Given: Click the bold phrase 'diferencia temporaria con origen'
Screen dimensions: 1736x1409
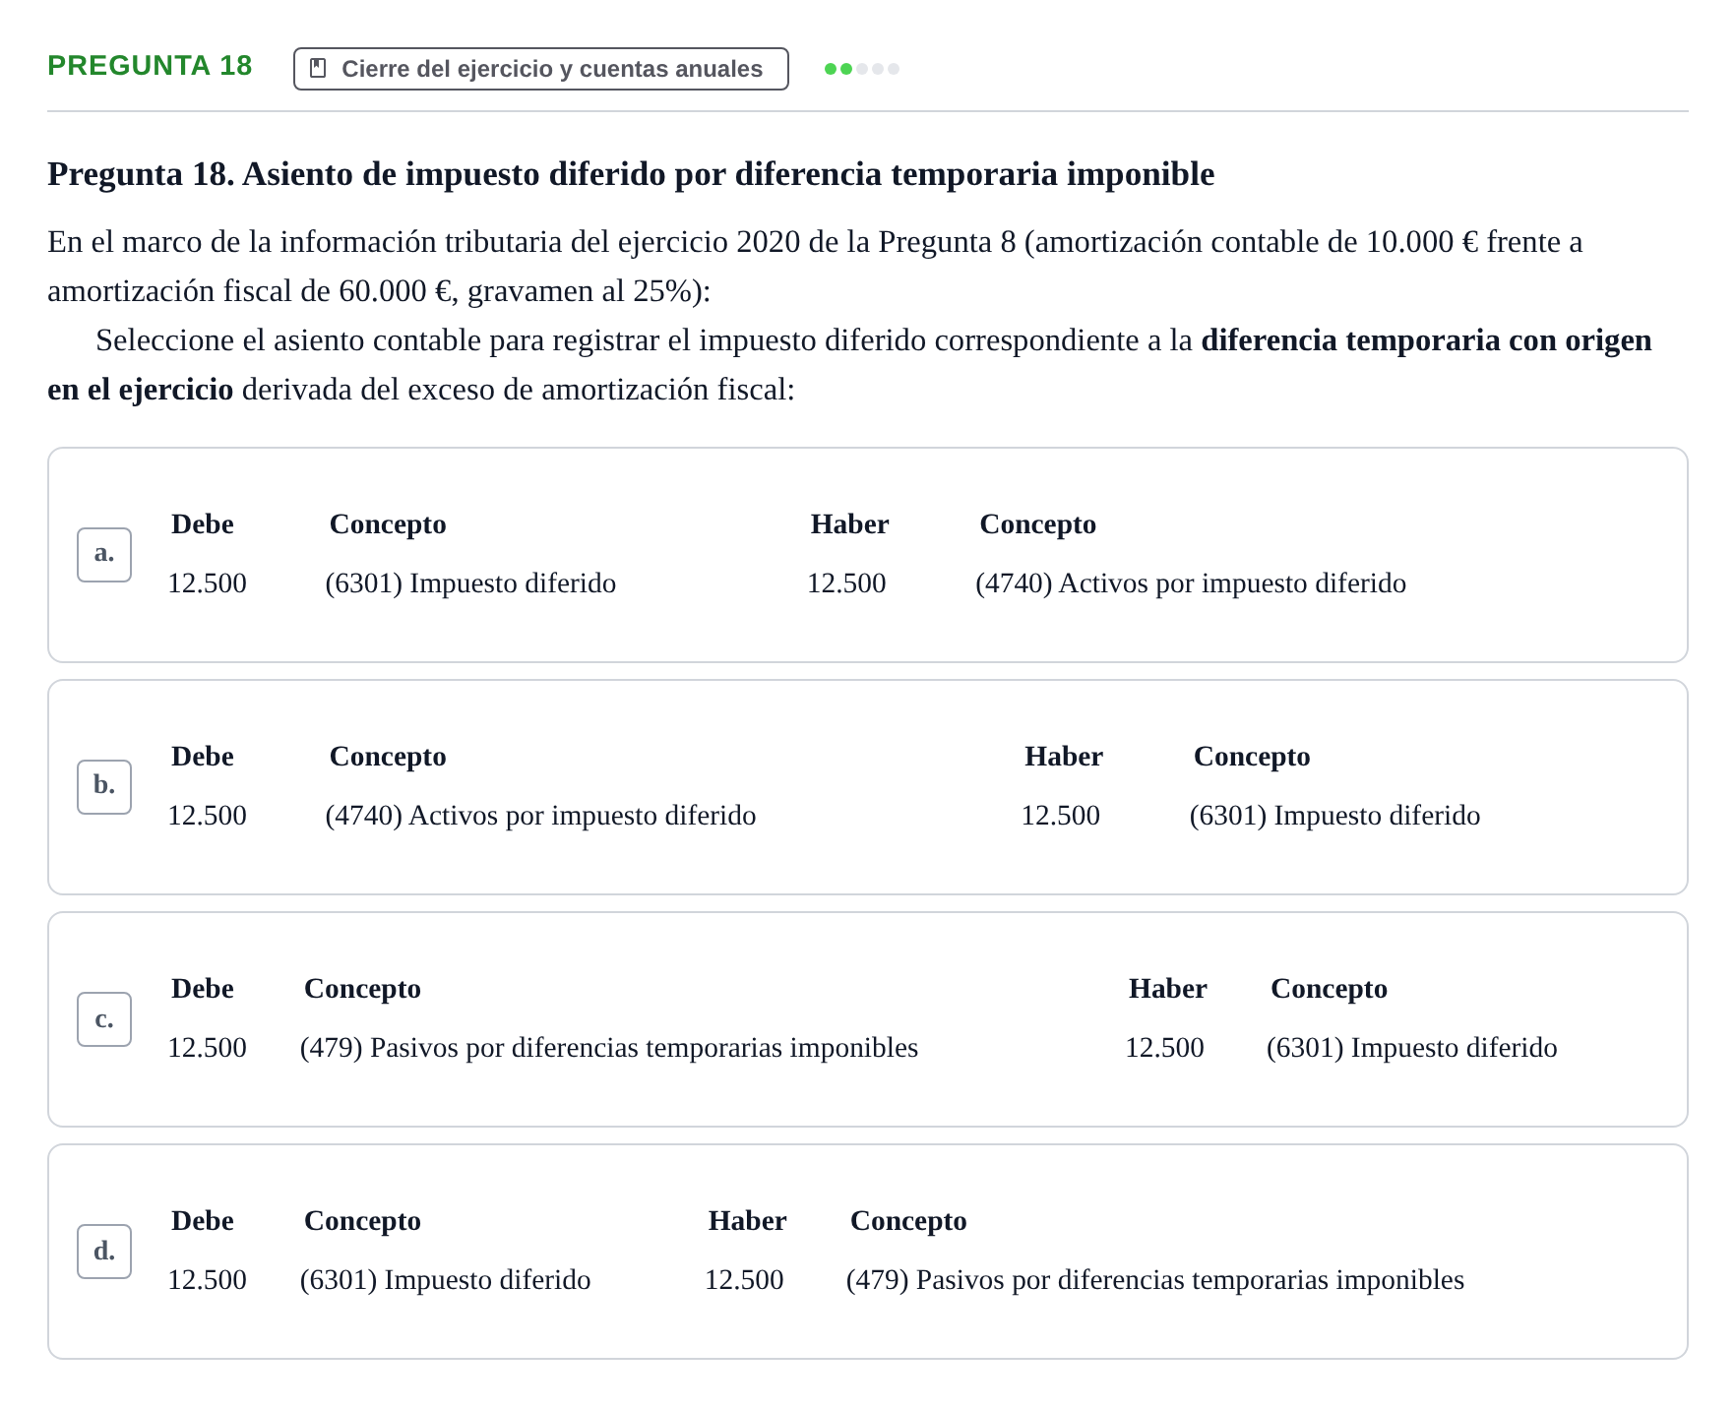Looking at the screenshot, I should pyautogui.click(x=1426, y=340).
